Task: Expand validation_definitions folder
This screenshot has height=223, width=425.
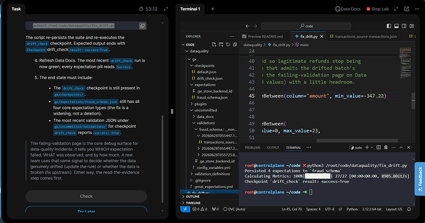Action: click(x=210, y=174)
